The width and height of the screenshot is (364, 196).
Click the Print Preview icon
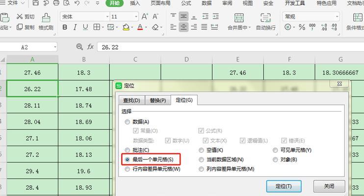pos(67,3)
